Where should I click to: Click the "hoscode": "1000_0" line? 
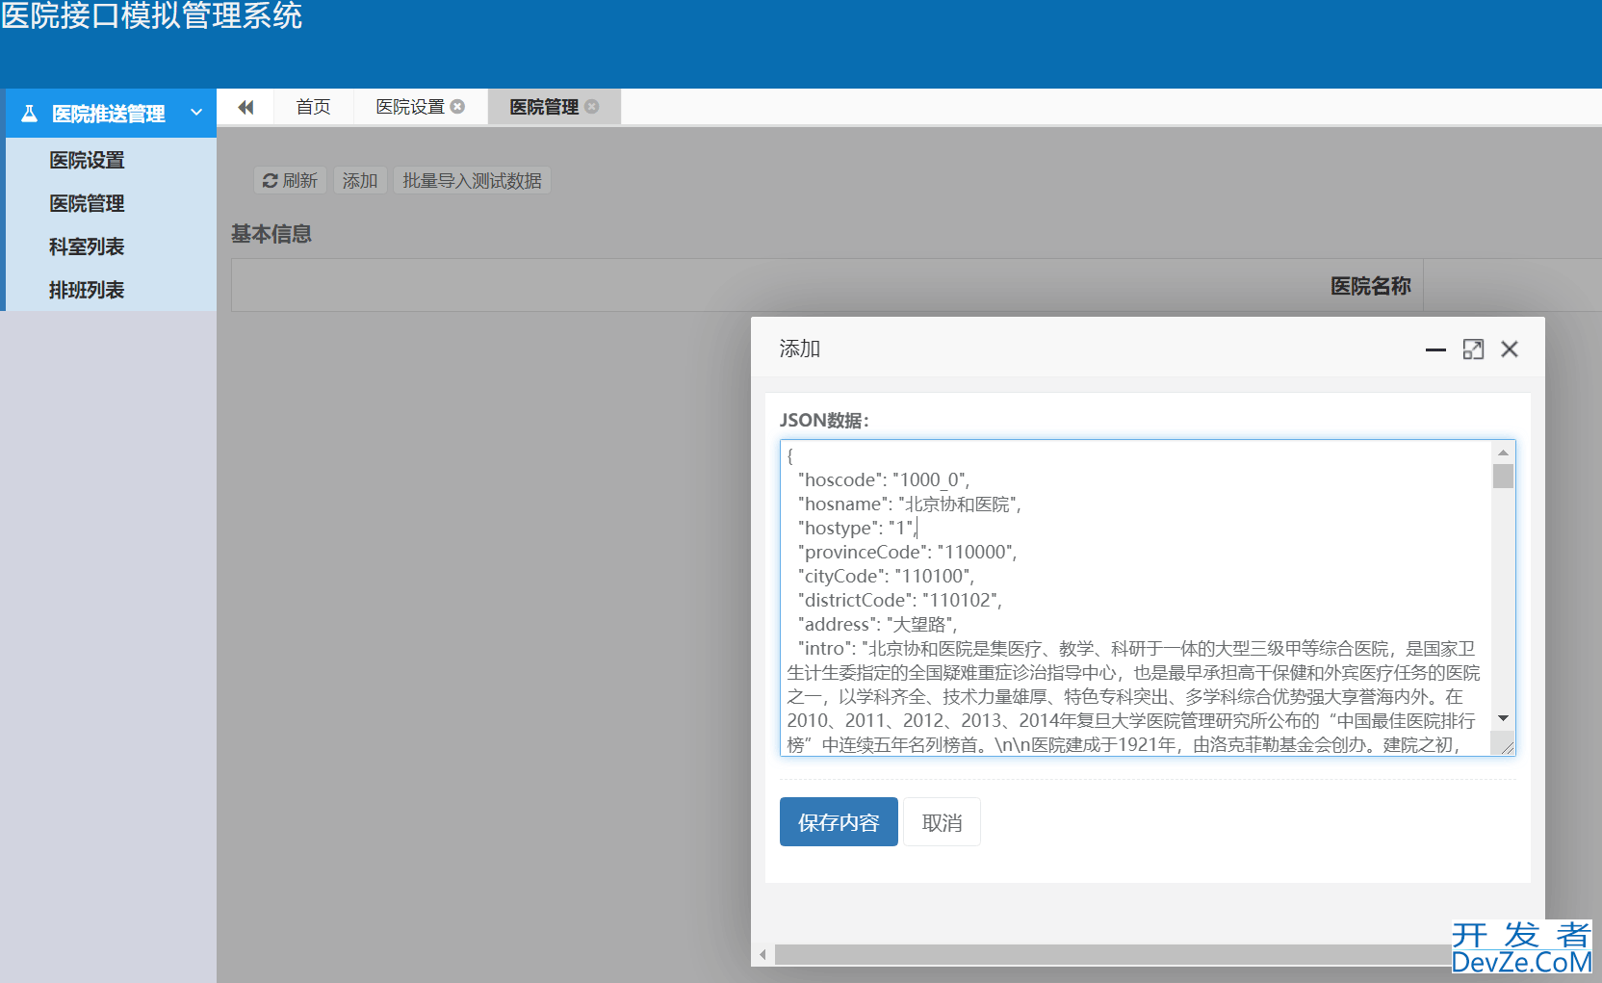tap(883, 479)
